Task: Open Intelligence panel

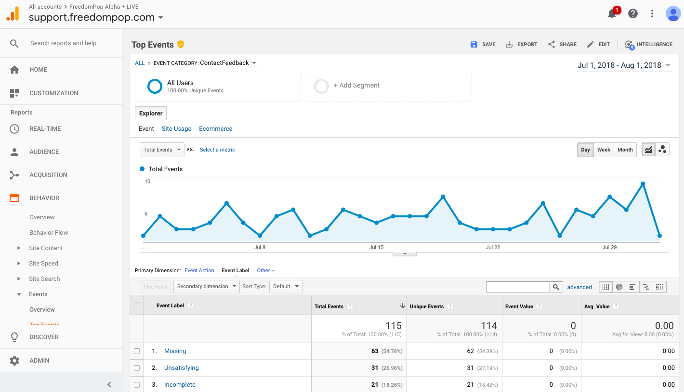Action: pos(648,44)
